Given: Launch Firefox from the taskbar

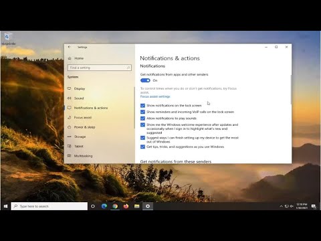Looking at the screenshot, I should (x=126, y=206).
